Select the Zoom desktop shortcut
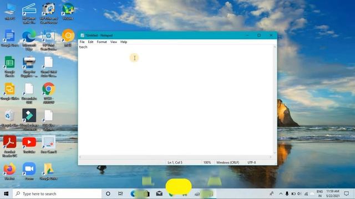Viewport: 355px width, 199px height. click(x=29, y=171)
